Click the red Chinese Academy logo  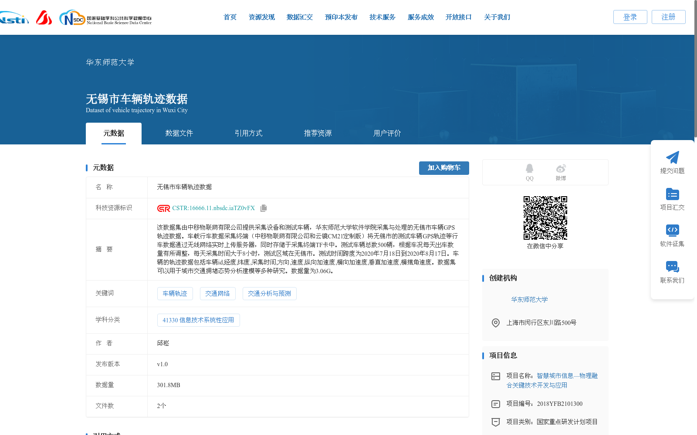click(x=44, y=17)
